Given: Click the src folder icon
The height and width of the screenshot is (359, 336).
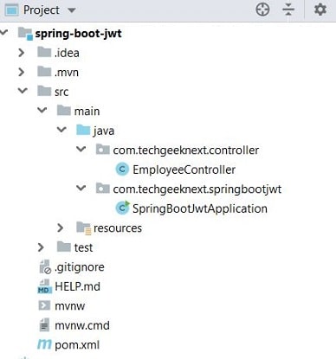Looking at the screenshot, I should [44, 91].
